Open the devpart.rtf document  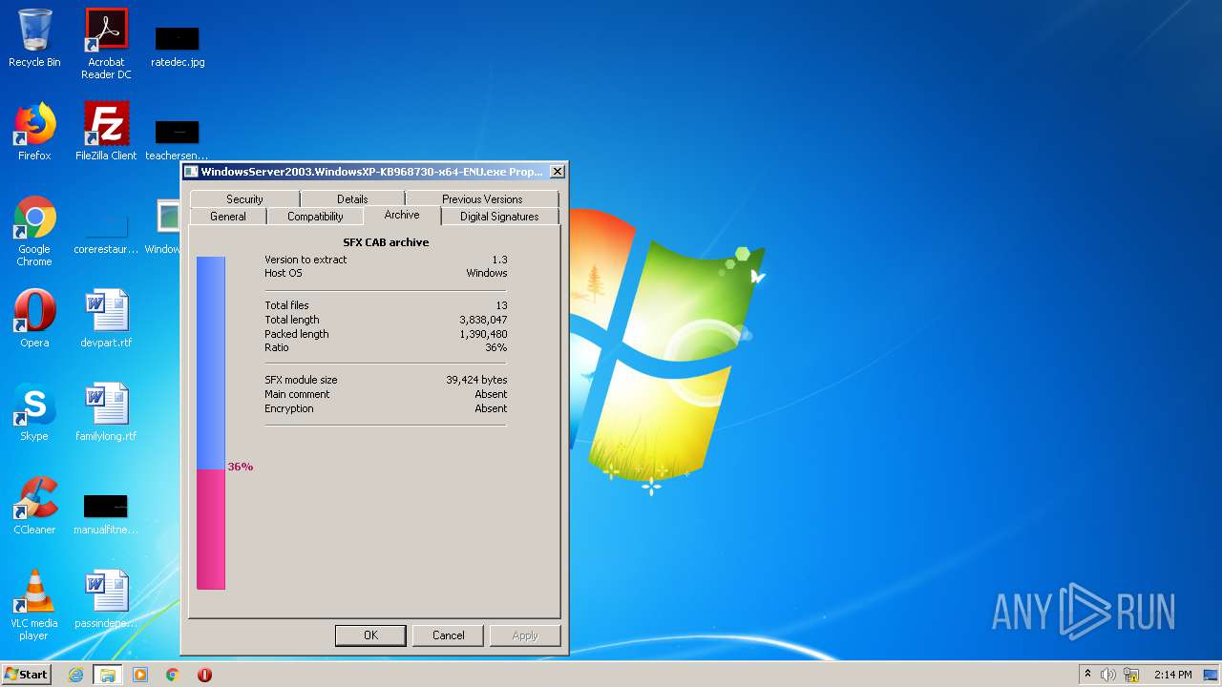(x=106, y=319)
